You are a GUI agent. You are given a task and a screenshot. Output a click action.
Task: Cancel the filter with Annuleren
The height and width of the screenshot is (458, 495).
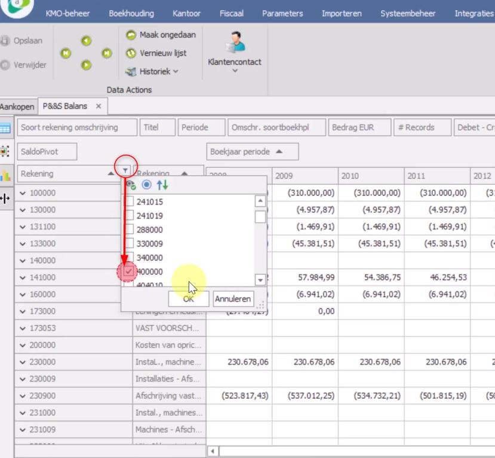233,299
